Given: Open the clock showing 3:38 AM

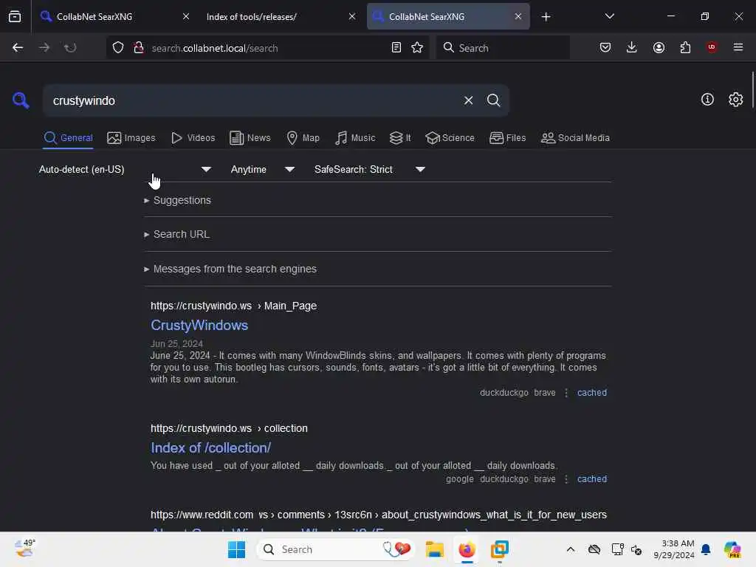Looking at the screenshot, I should (674, 549).
